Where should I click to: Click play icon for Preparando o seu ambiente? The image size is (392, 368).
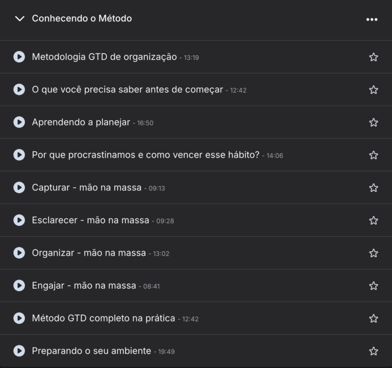tap(19, 351)
